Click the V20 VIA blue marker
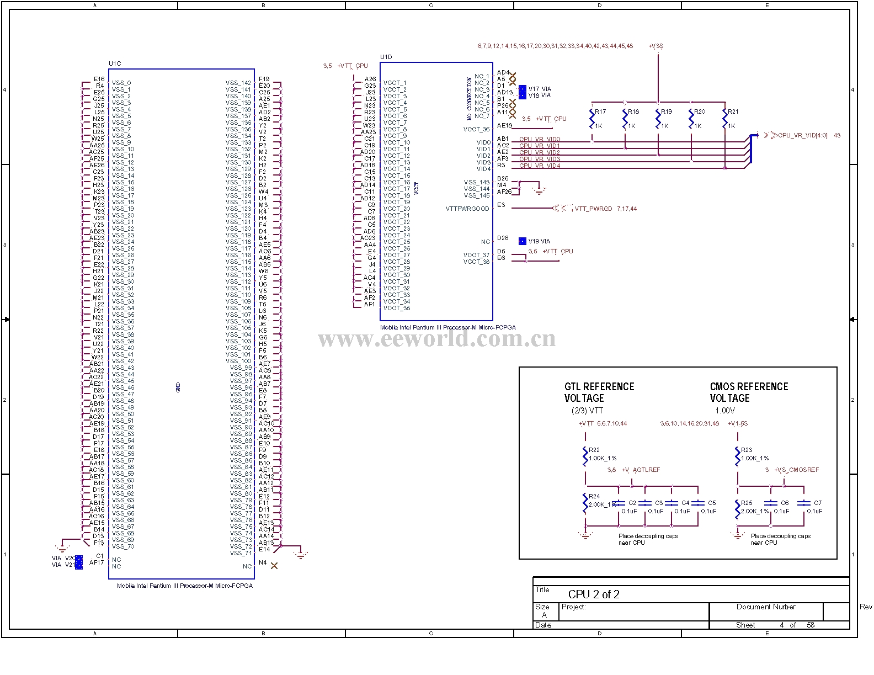The width and height of the screenshot is (874, 675). click(79, 559)
